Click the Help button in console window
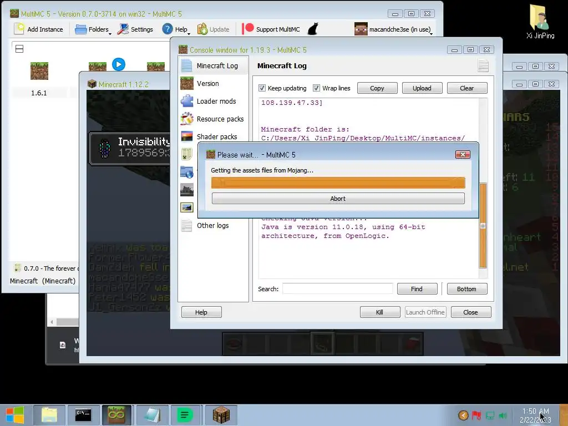Image resolution: width=568 pixels, height=426 pixels. point(201,312)
